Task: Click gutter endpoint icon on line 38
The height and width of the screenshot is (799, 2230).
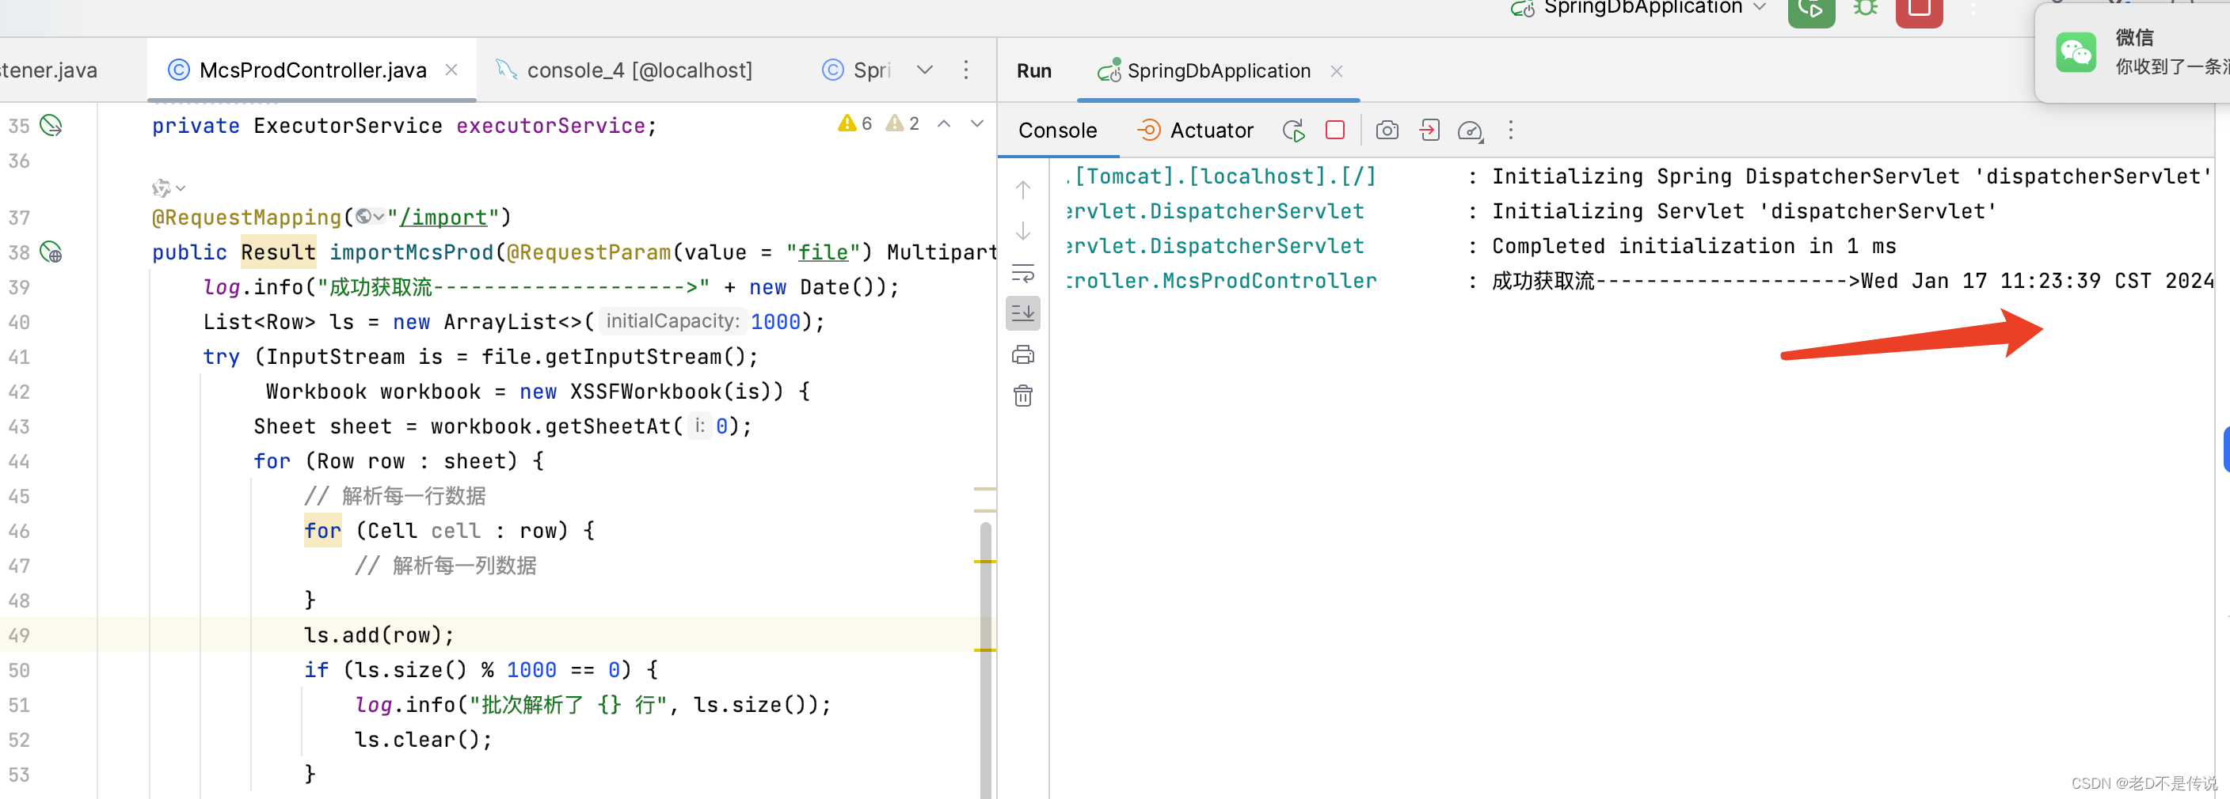Action: [51, 252]
